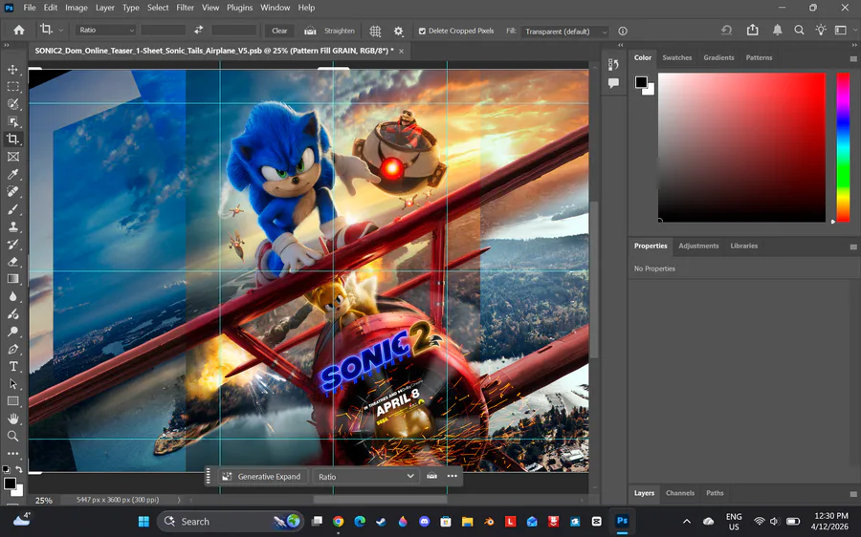The width and height of the screenshot is (861, 537).
Task: Select the Move tool
Action: [13, 70]
